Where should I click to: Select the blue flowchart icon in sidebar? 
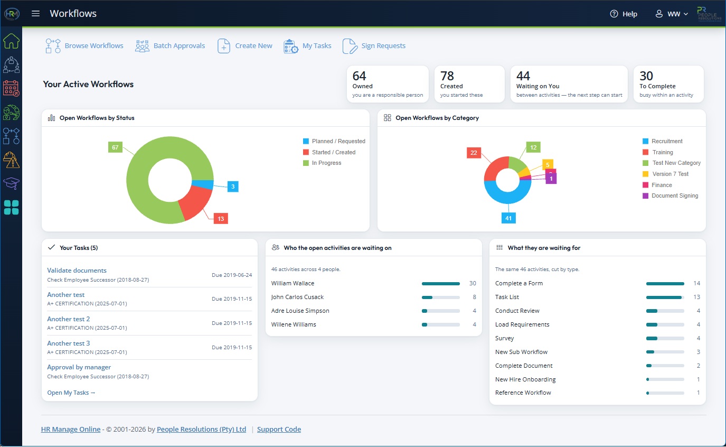[x=11, y=136]
